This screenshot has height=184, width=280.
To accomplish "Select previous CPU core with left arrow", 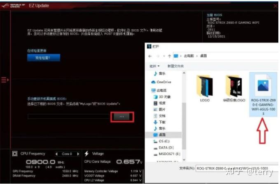I will (56, 154).
